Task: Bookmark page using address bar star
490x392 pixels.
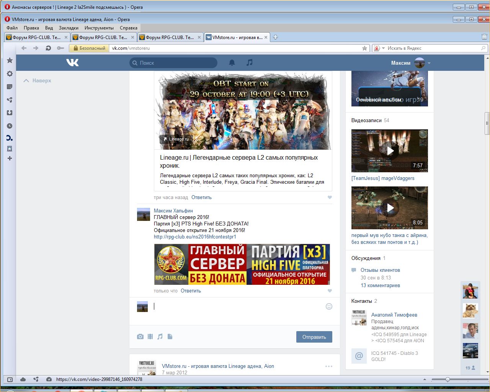Action: click(365, 48)
